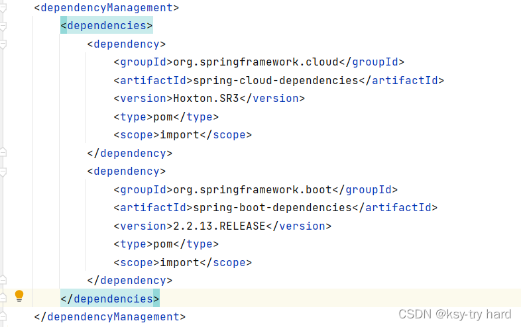Select spring-boot-dependencies artifactId value
This screenshot has height=327, width=521.
pyautogui.click(x=272, y=207)
